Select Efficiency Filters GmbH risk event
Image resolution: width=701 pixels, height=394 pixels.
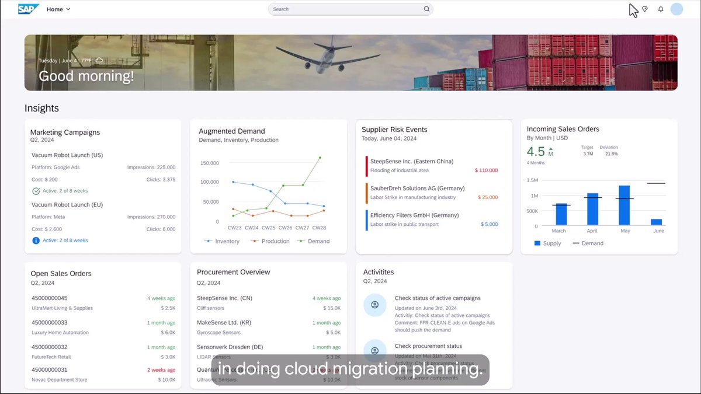click(432, 219)
